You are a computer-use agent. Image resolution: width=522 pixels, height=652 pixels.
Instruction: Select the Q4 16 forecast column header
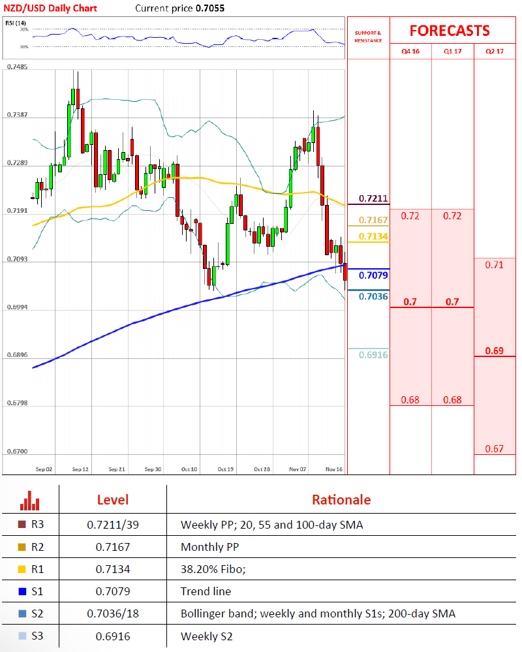click(x=410, y=52)
